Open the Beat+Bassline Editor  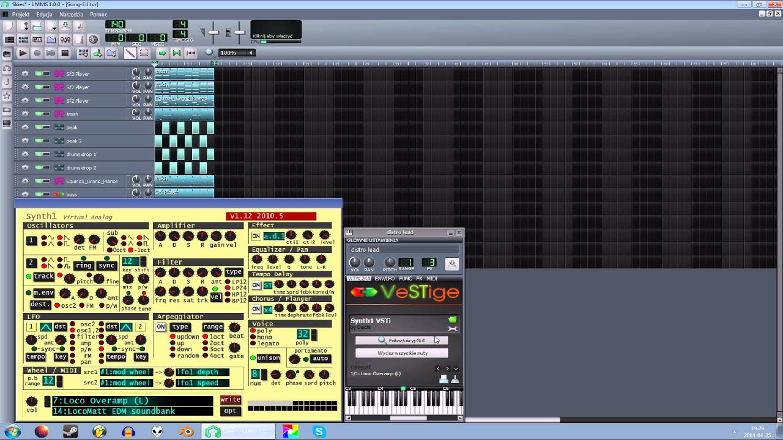pos(23,40)
